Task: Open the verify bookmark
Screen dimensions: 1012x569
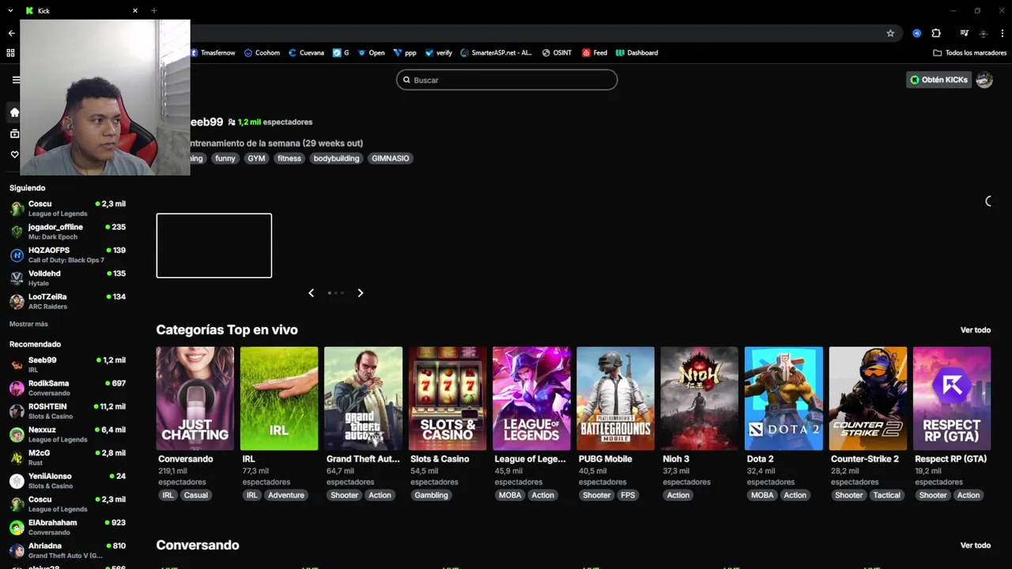Action: point(439,53)
